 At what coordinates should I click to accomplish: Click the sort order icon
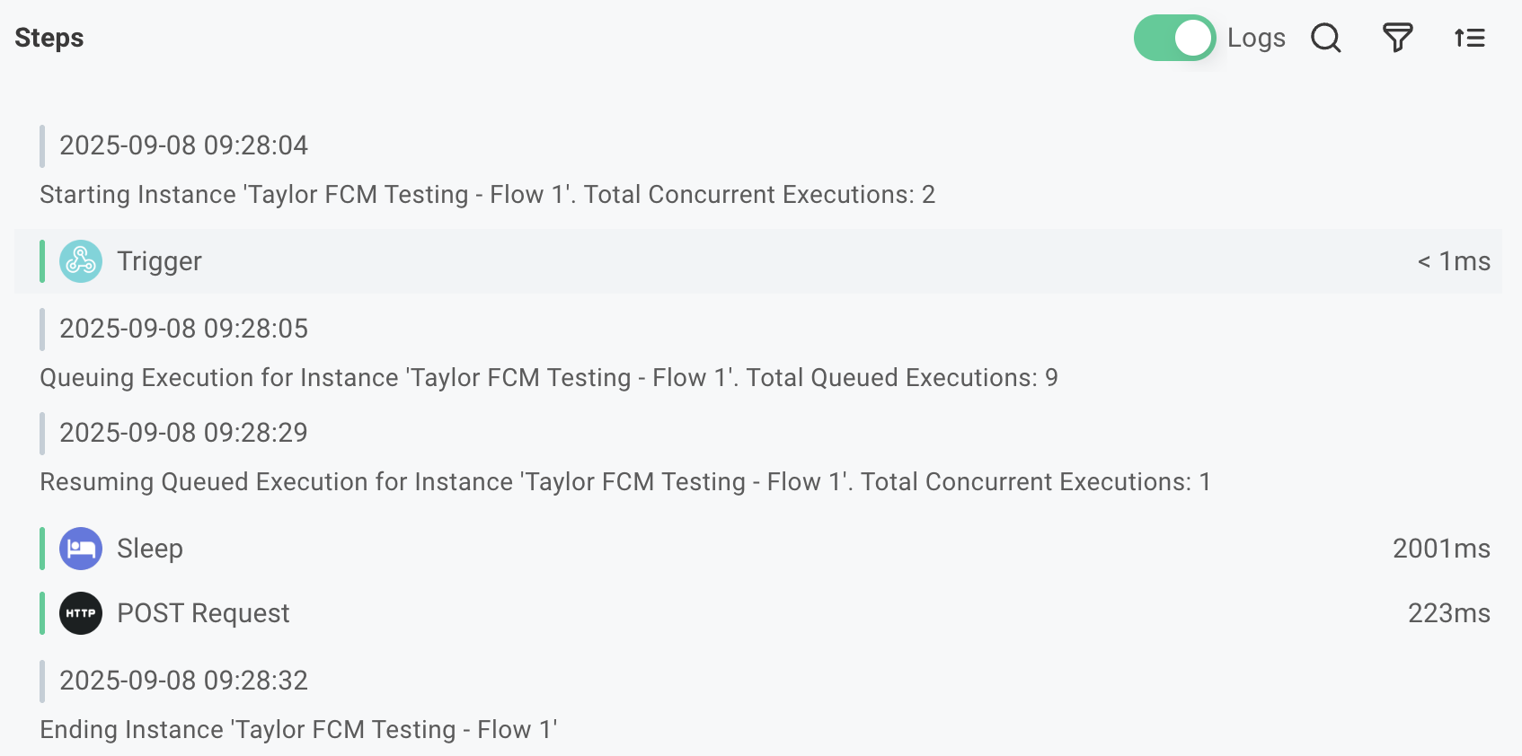pyautogui.click(x=1469, y=38)
